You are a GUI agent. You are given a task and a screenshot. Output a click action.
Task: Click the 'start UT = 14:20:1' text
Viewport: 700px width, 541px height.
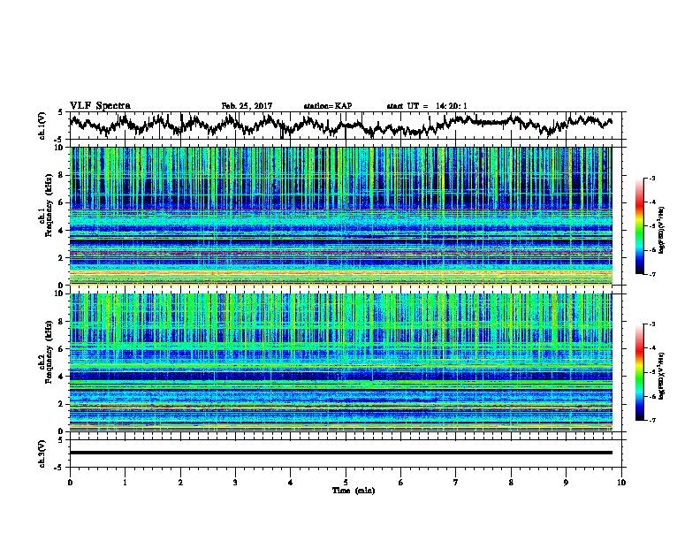(427, 106)
